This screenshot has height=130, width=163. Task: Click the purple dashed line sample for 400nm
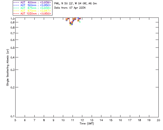(x=16, y=2)
